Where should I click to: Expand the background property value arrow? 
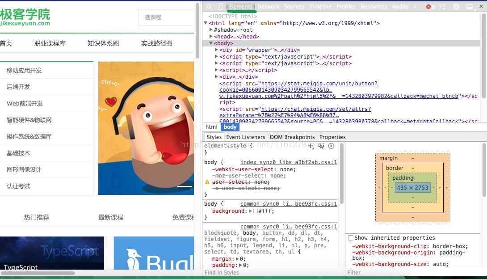coord(250,211)
